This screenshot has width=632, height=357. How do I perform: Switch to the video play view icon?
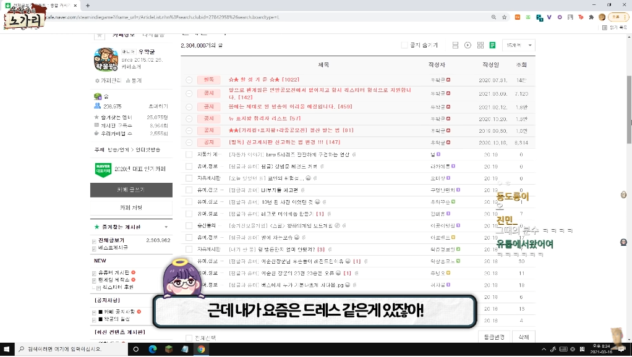[468, 45]
